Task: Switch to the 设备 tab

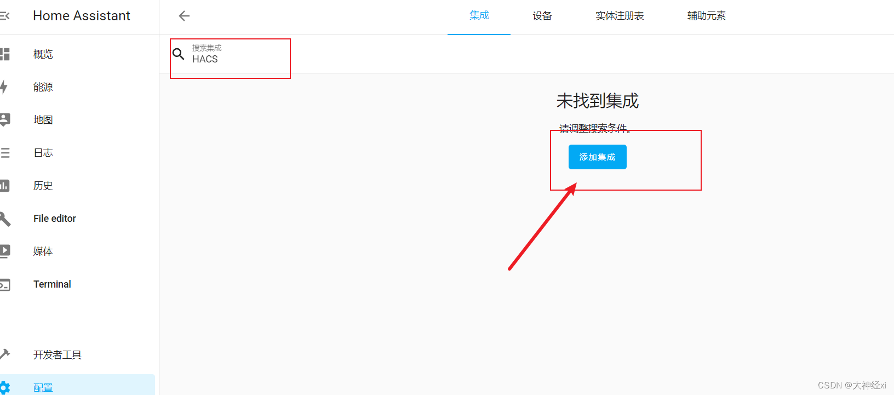Action: [x=542, y=16]
